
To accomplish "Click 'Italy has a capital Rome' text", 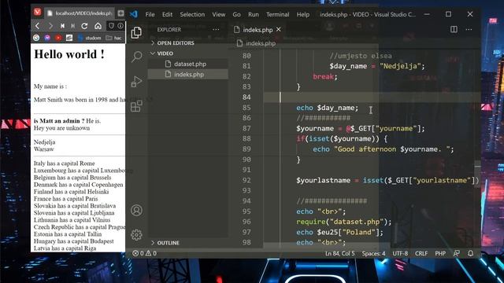I will pyautogui.click(x=65, y=164).
